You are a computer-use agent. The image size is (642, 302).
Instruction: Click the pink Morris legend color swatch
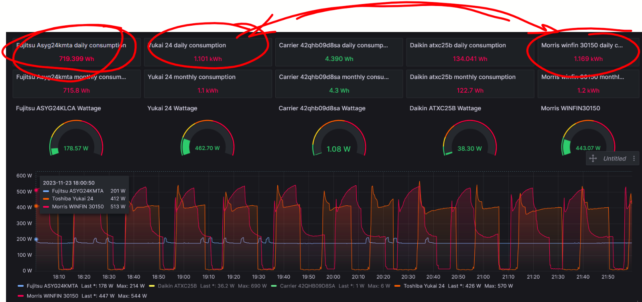(x=21, y=296)
